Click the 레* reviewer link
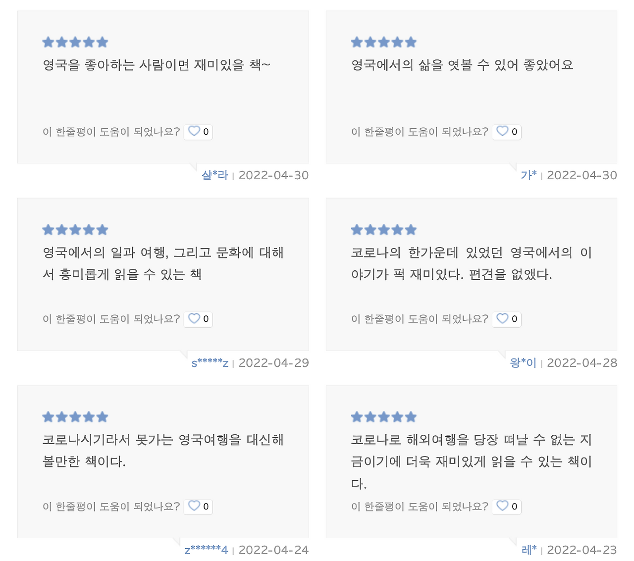Image resolution: width=634 pixels, height=561 pixels. coord(528,550)
